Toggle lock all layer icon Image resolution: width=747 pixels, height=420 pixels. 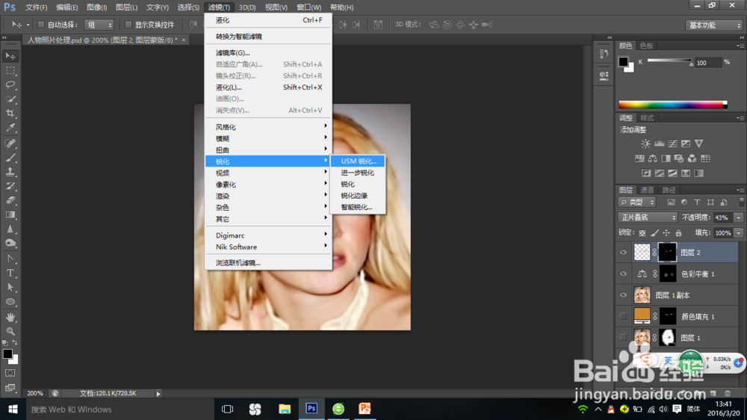678,233
